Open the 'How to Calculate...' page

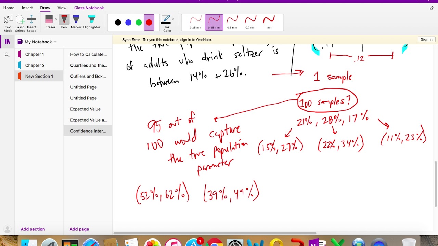[x=88, y=54]
